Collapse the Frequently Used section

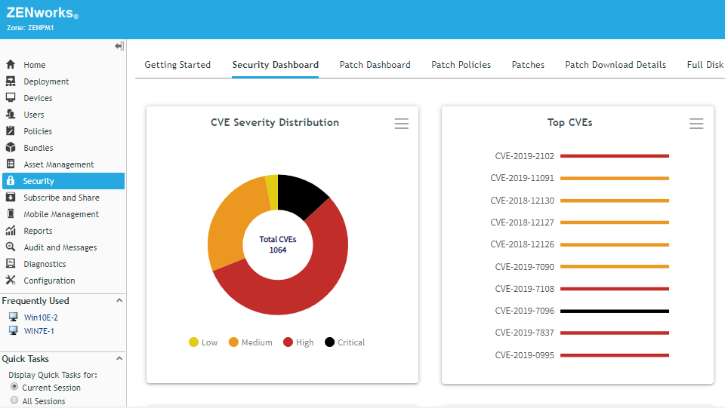click(119, 300)
